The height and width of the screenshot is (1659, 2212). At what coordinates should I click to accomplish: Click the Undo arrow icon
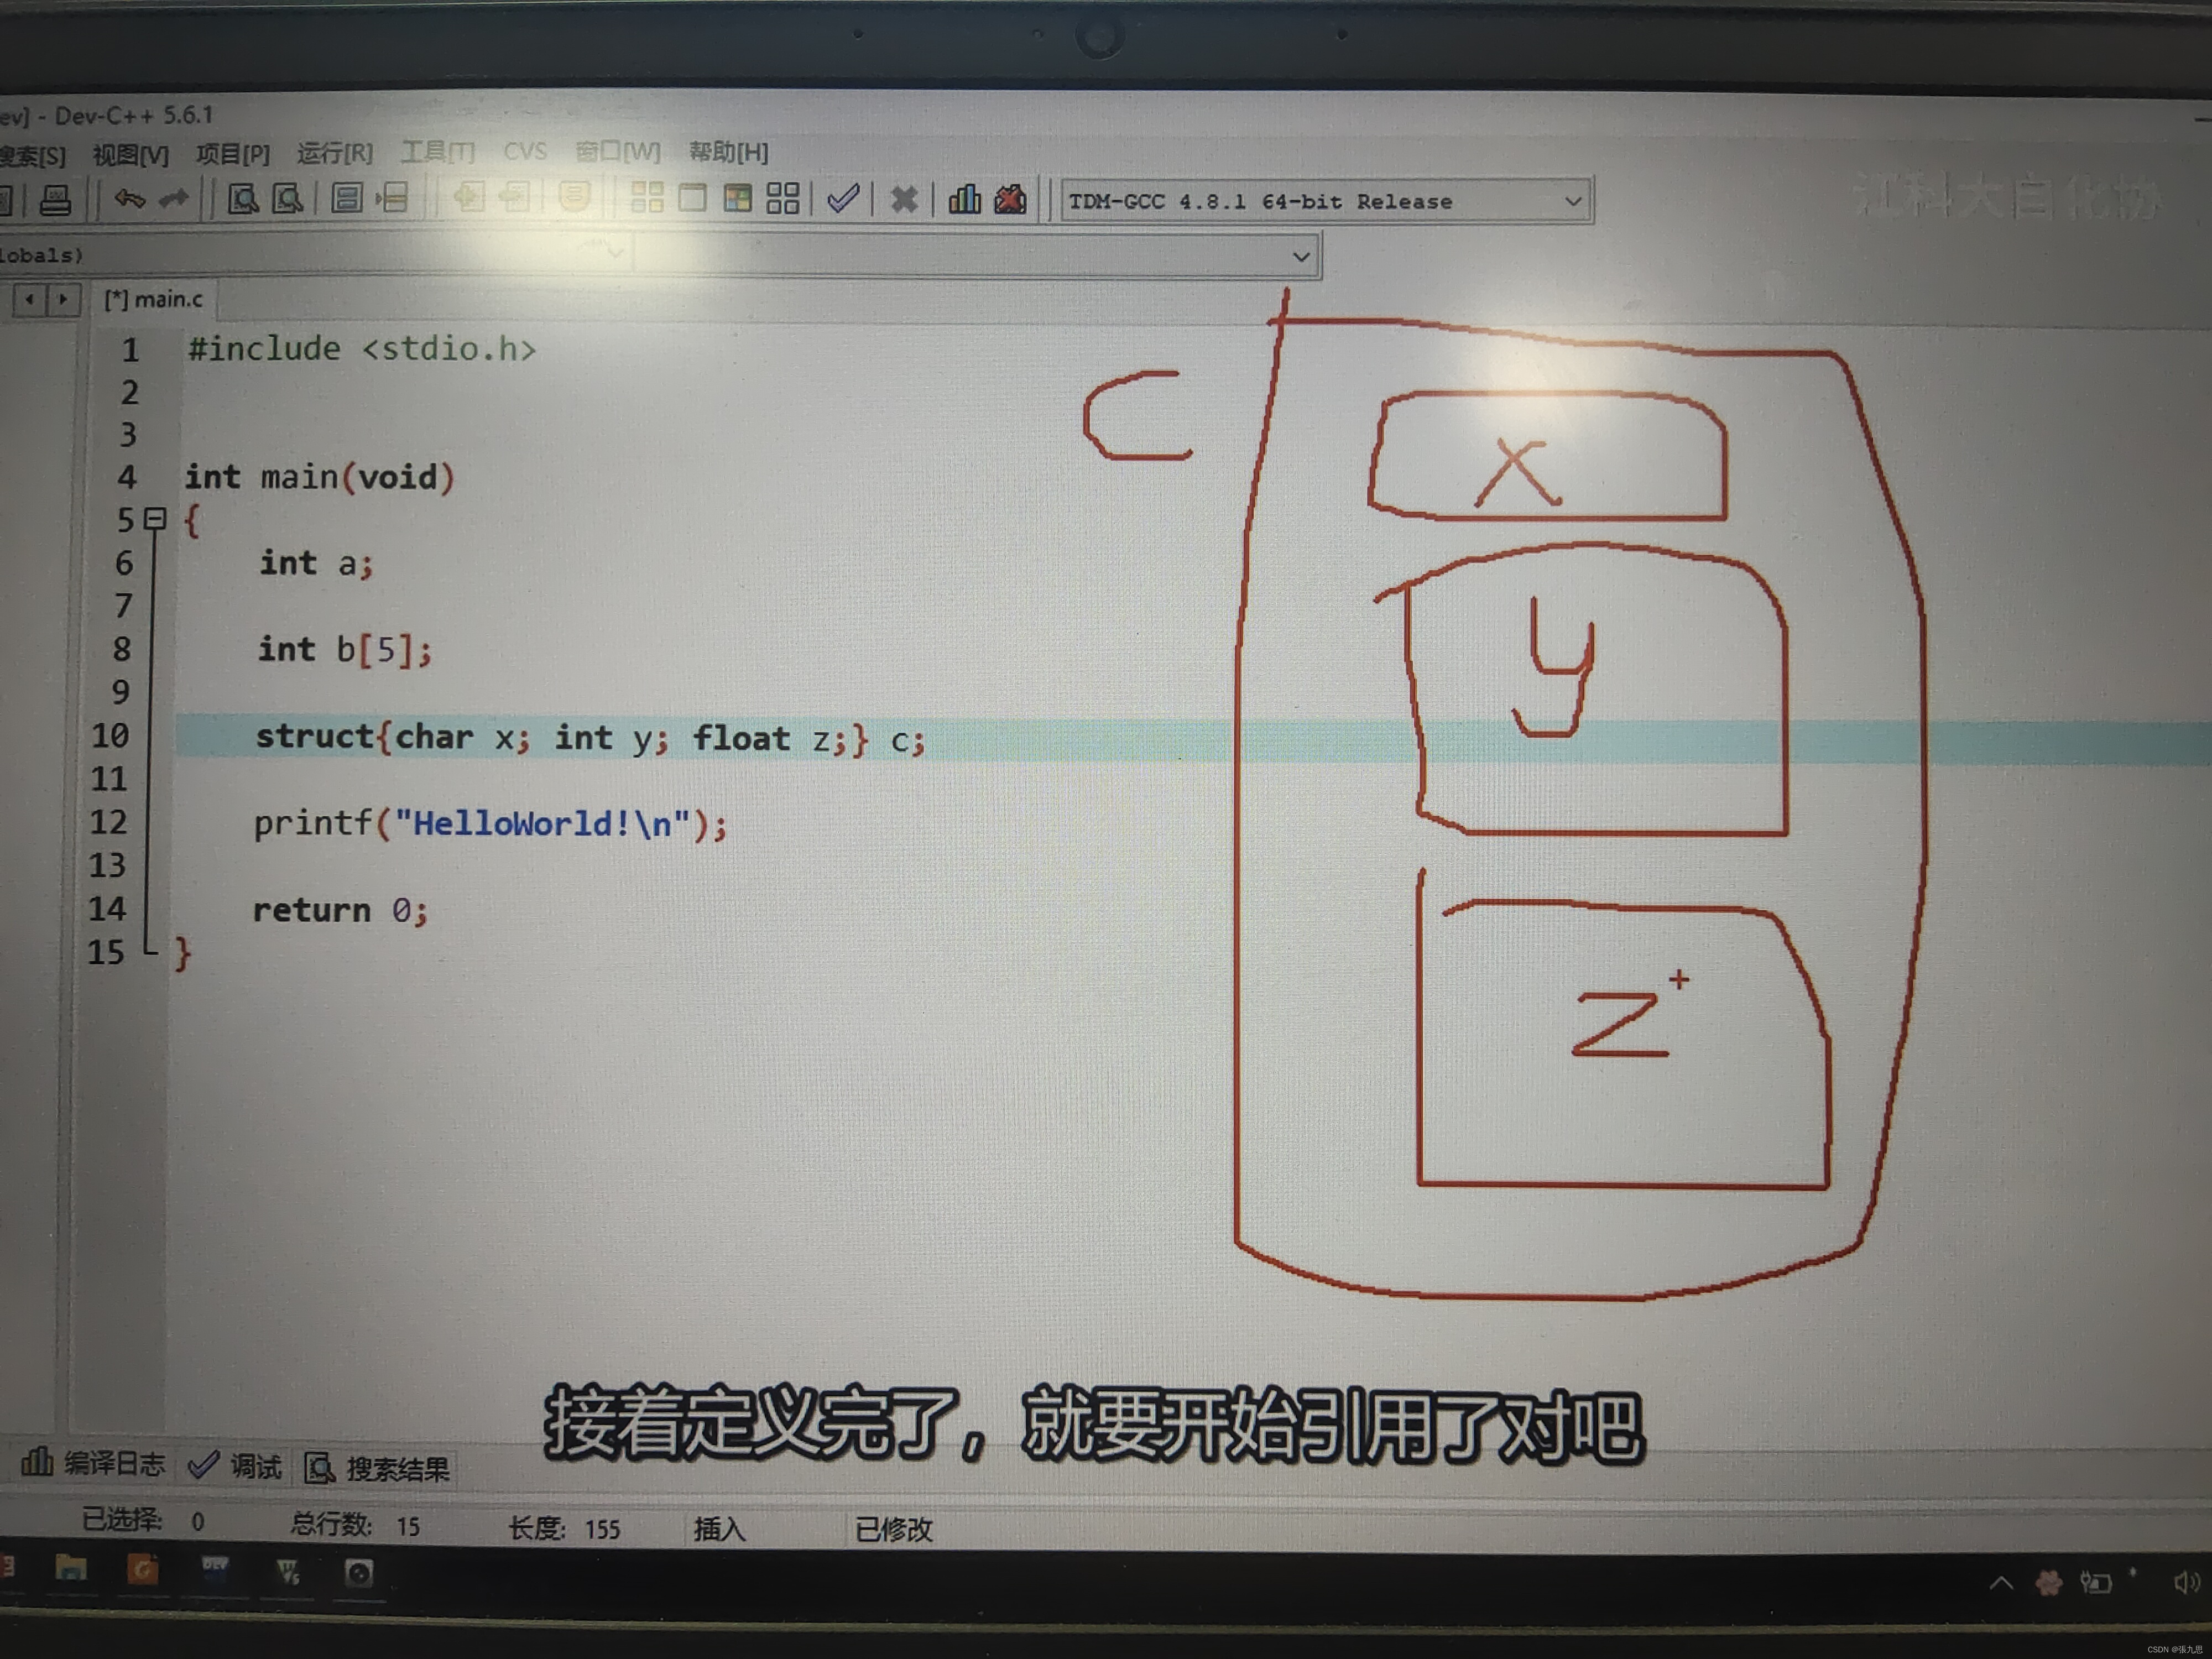(x=129, y=199)
